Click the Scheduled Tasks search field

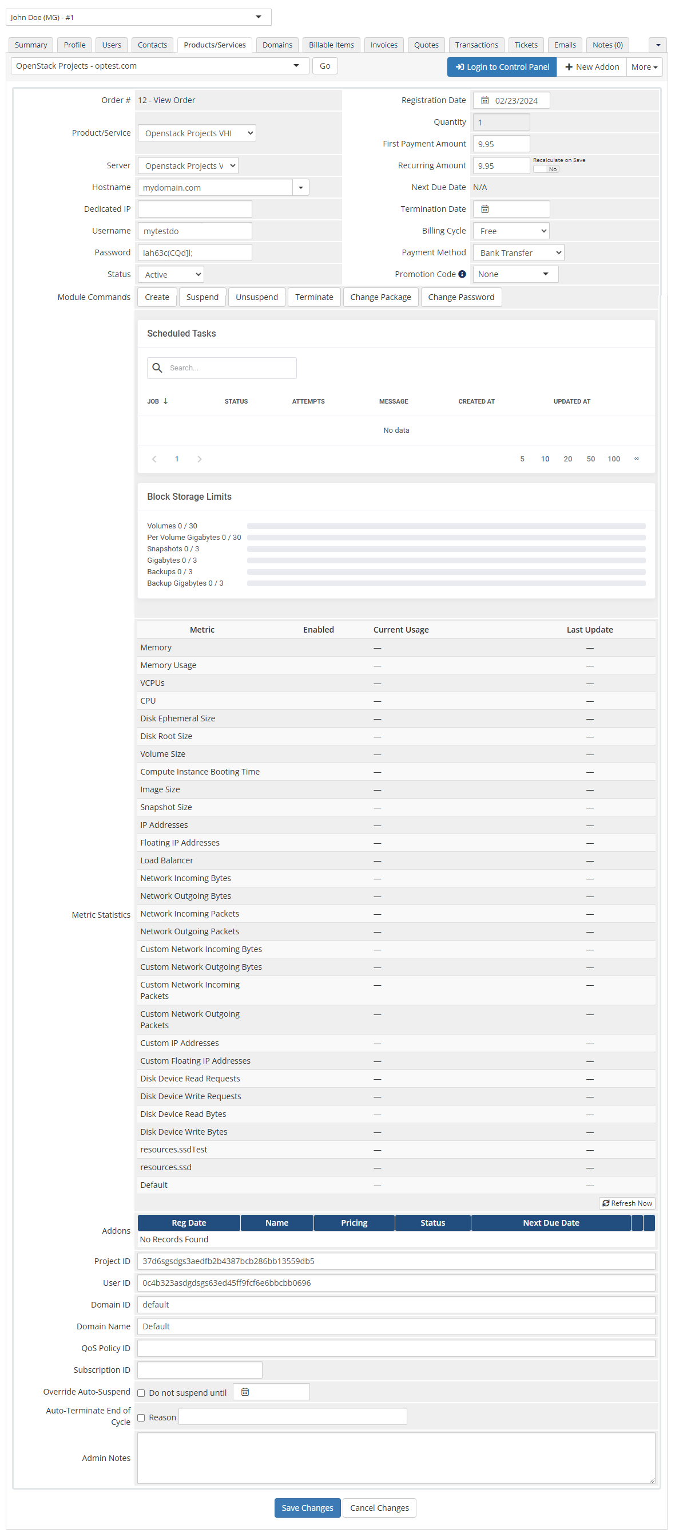[x=221, y=368]
